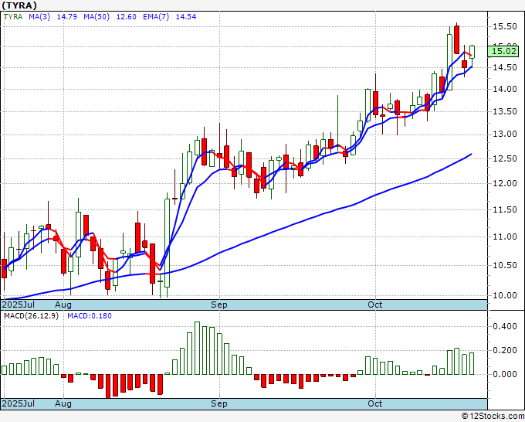Click Sep on the price chart axis
The height and width of the screenshot is (422, 525).
(219, 305)
